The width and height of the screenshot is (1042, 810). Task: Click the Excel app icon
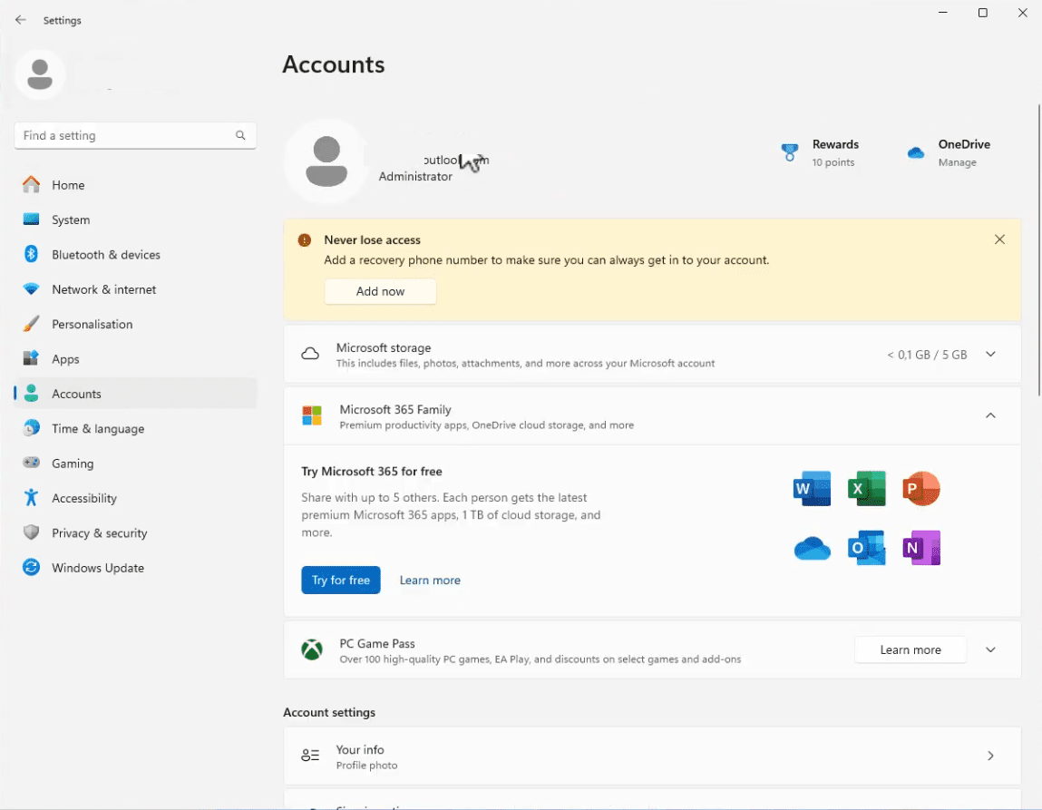click(867, 488)
